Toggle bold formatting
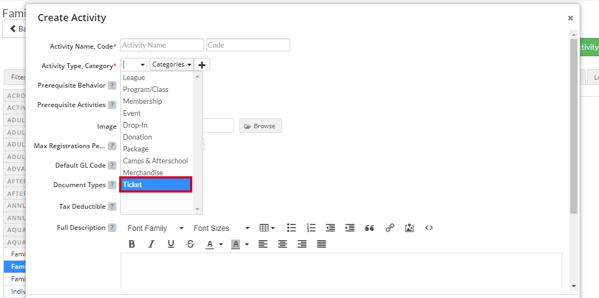Viewport: 599px width, 298px height. 132,244
